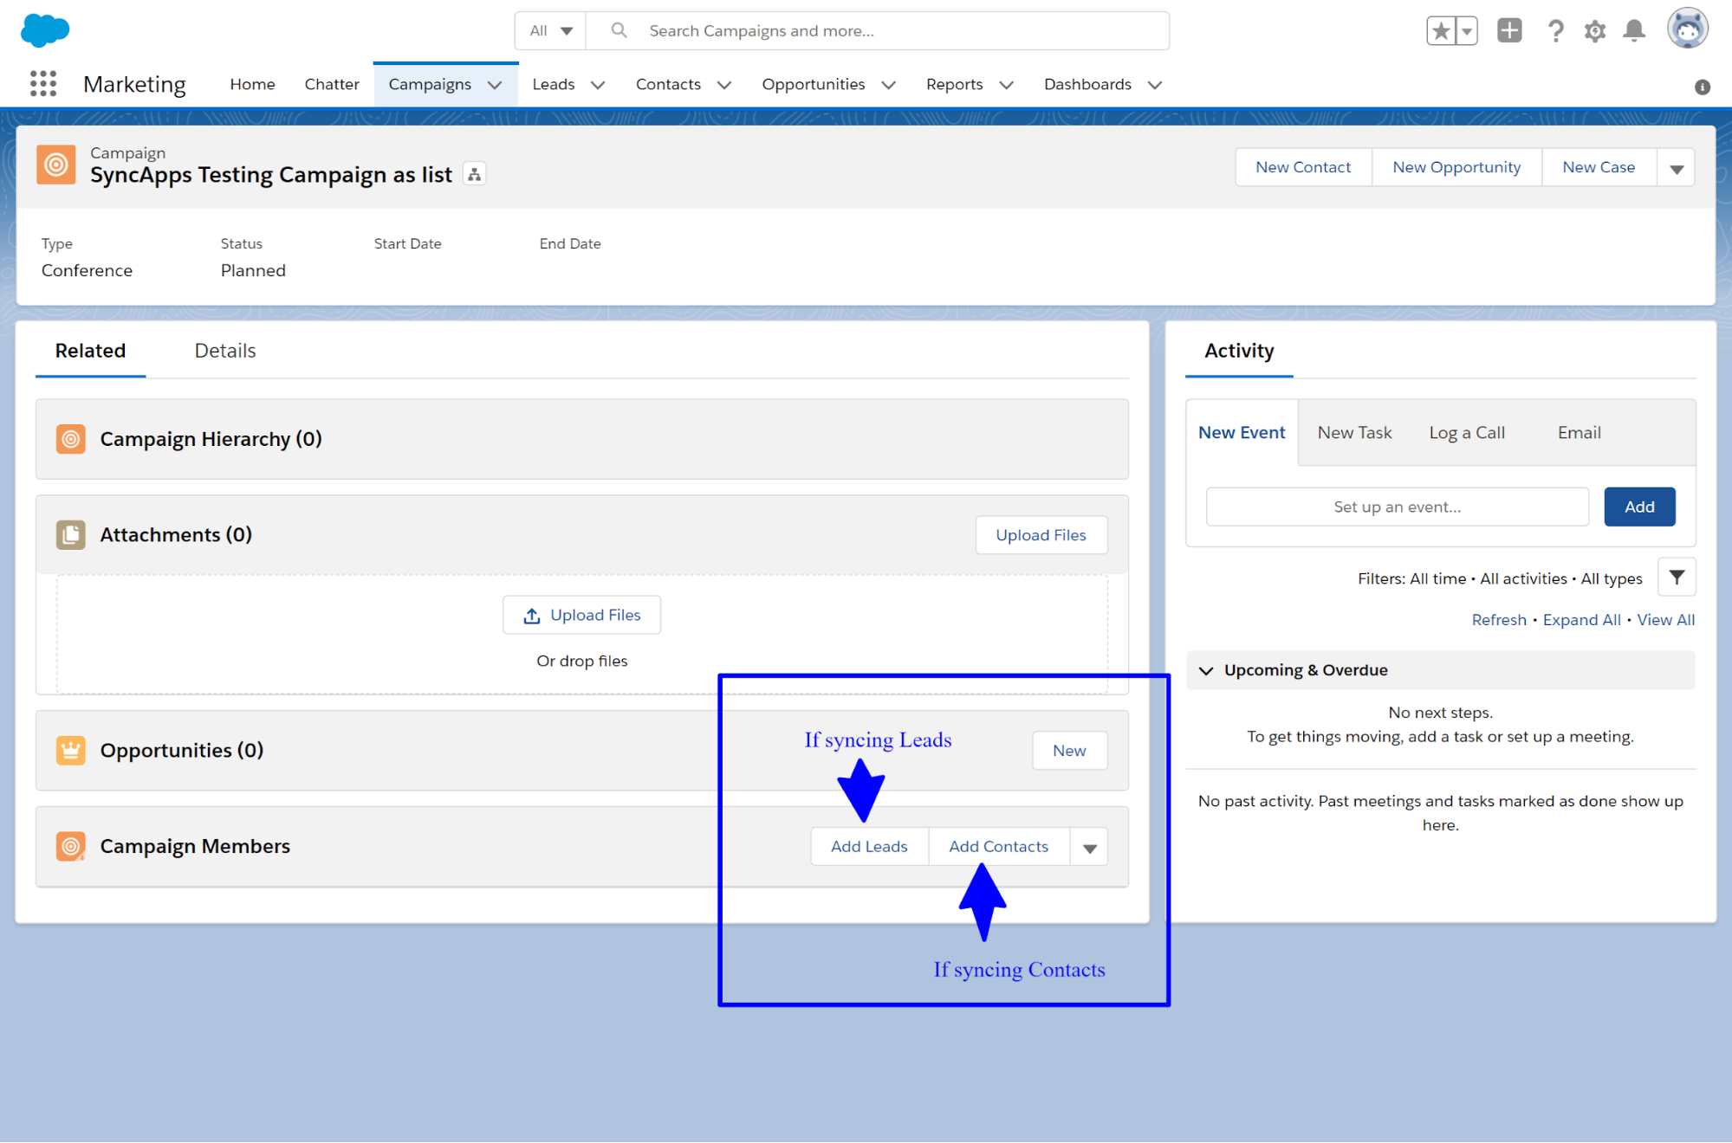This screenshot has height=1143, width=1732.
Task: Click the user profile avatar
Action: [x=1688, y=29]
